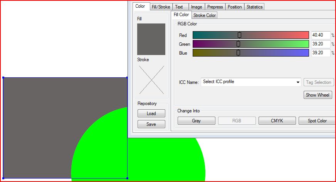Click the Green percentage value field
336x182 pixels.
[321, 44]
